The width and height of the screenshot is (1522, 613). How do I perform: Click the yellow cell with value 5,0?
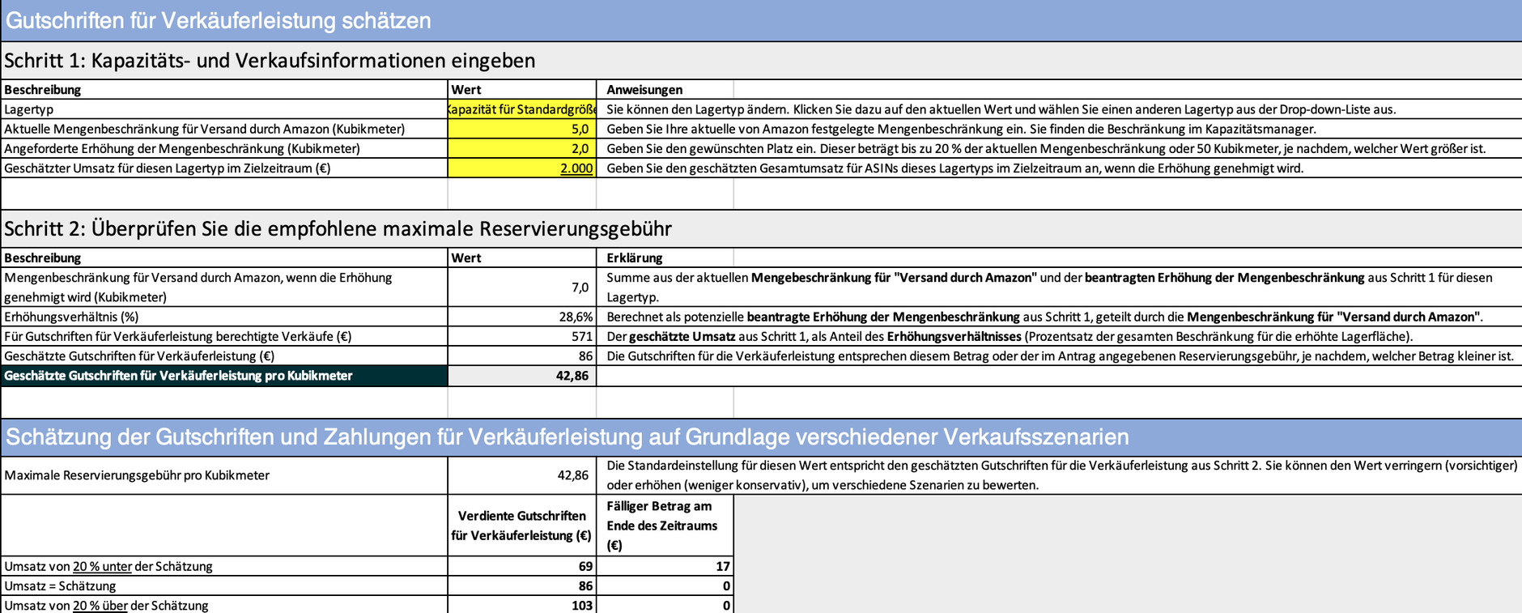point(522,129)
